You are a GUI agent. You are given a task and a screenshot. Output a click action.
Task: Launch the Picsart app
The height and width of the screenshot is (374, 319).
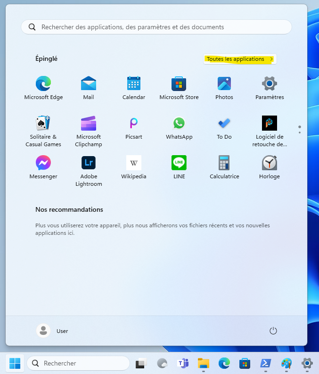(134, 128)
